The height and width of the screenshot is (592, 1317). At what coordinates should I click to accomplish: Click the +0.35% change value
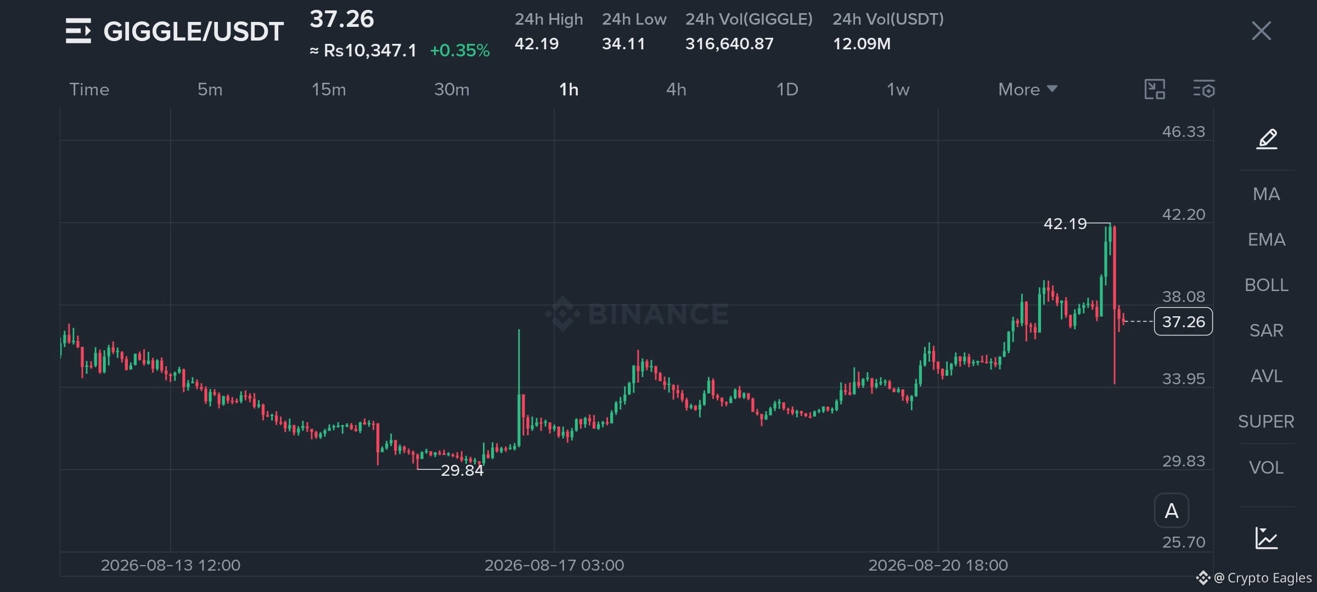coord(460,50)
